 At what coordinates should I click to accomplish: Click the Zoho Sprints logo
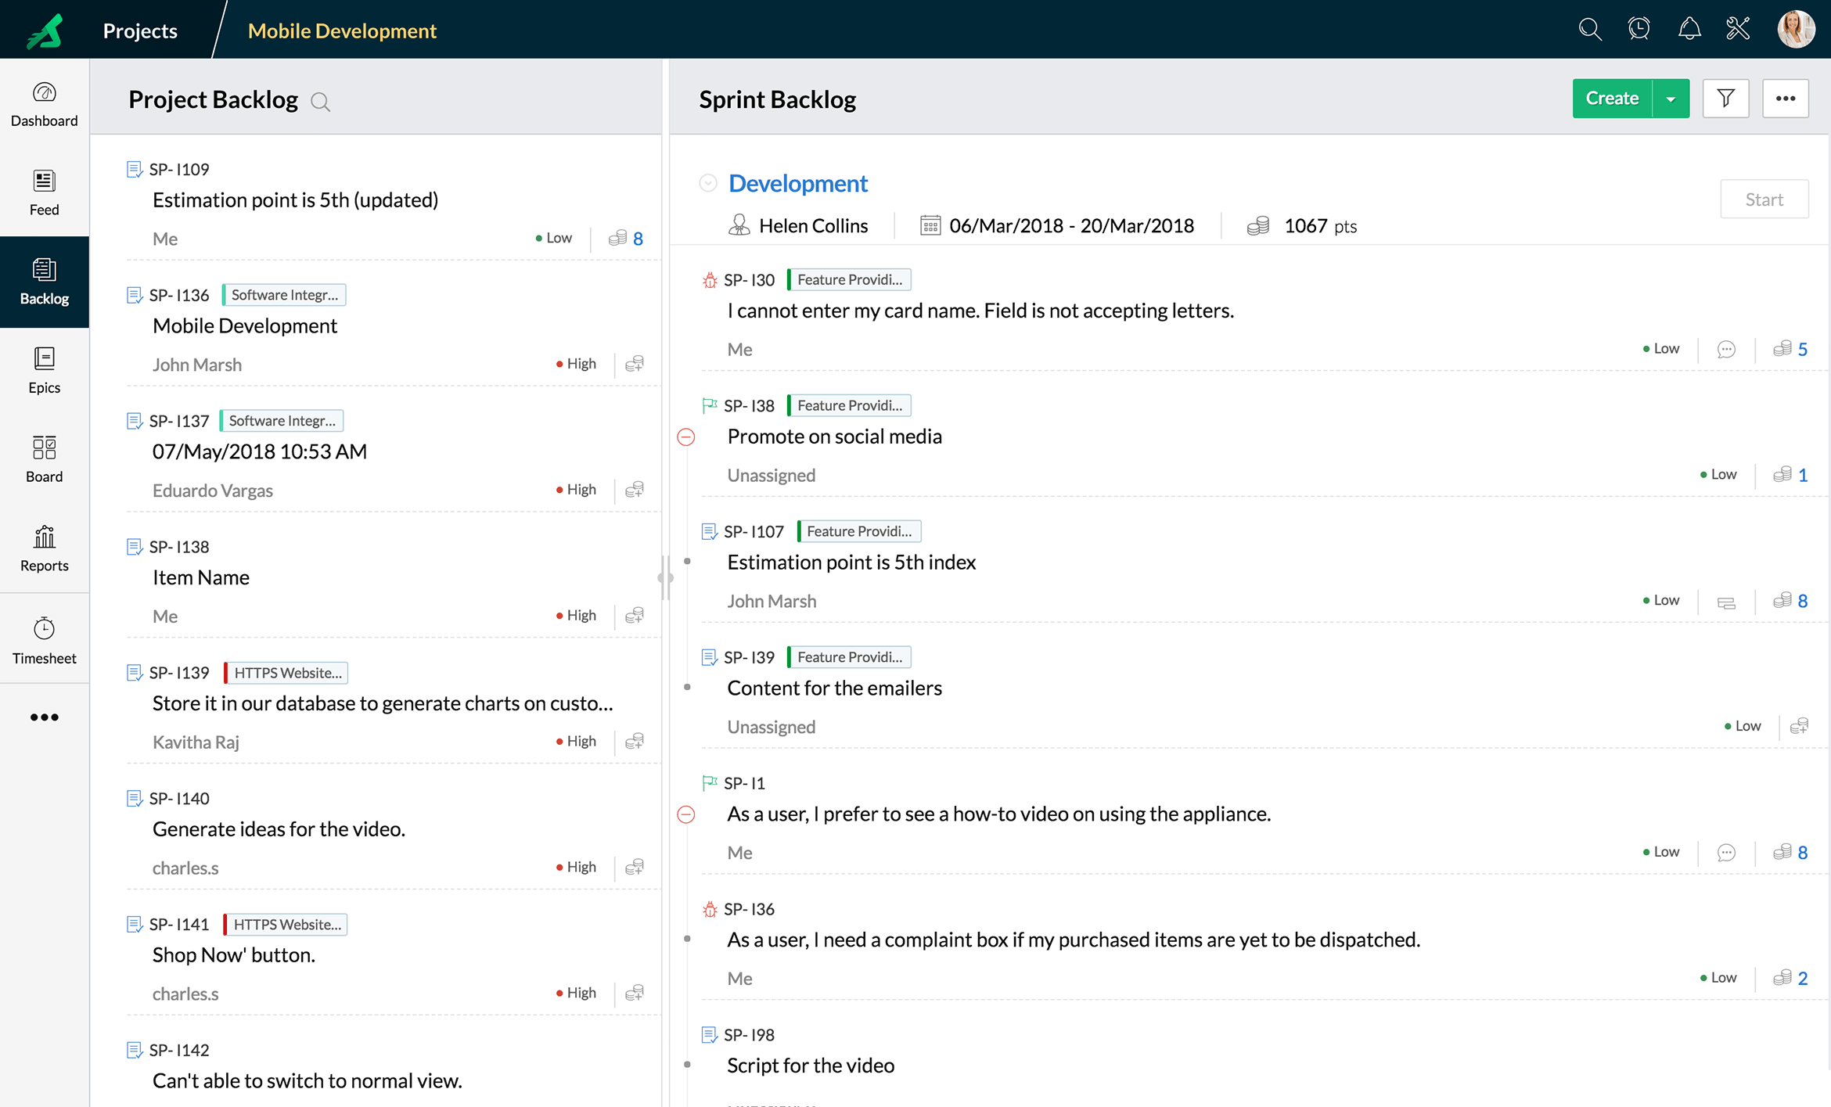click(45, 31)
